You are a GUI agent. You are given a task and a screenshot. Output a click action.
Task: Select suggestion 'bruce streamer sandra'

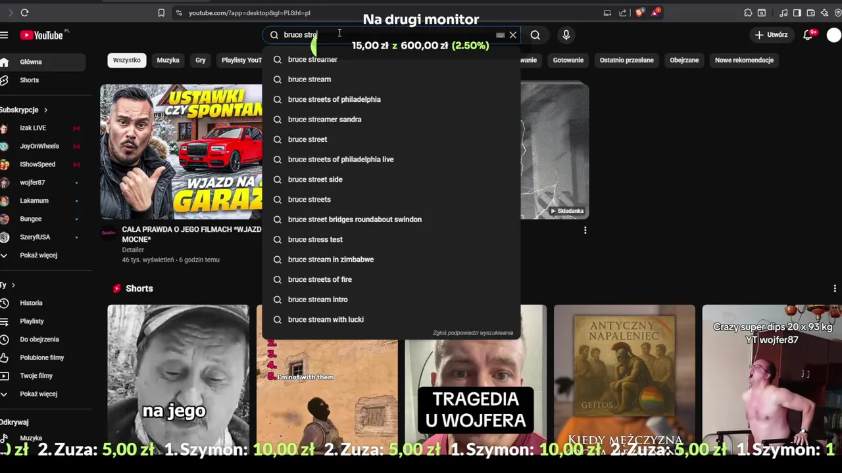pos(391,120)
